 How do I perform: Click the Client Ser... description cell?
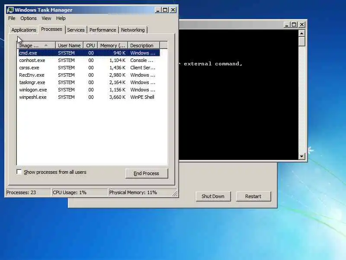(143, 68)
